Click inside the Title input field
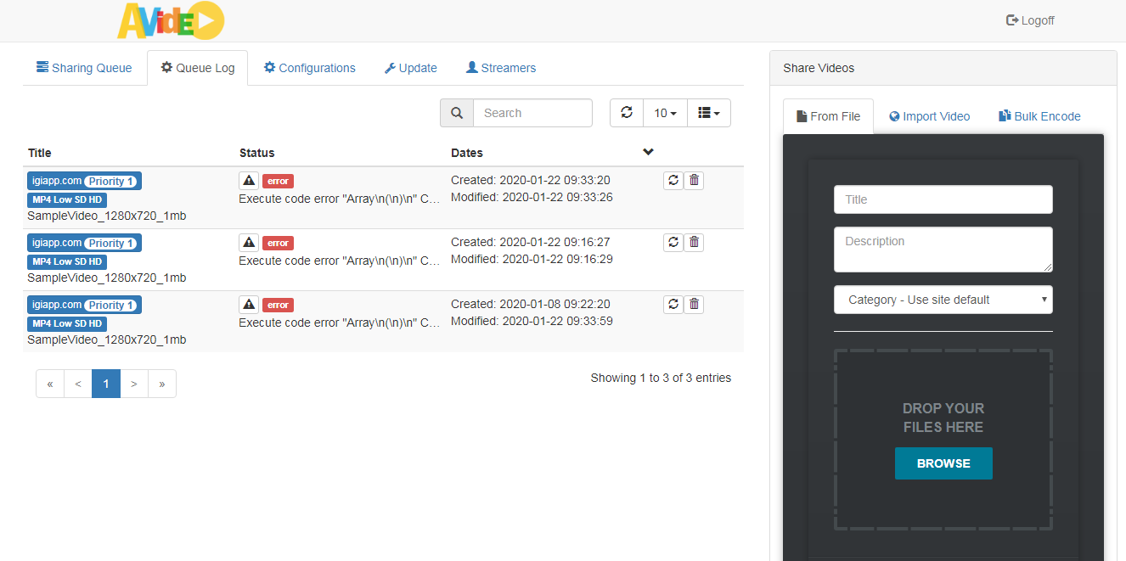This screenshot has height=561, width=1126. pos(943,199)
